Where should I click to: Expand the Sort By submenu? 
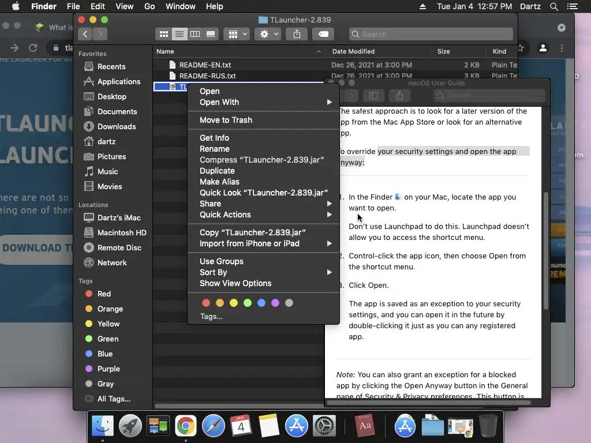(263, 272)
